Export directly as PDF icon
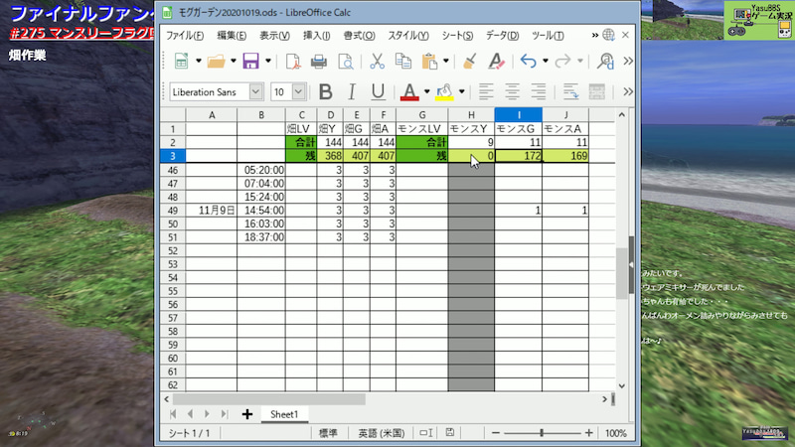 click(x=293, y=62)
